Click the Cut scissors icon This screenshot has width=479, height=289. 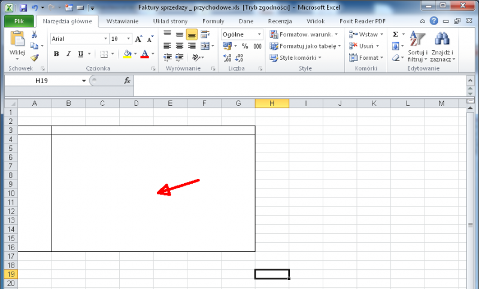pos(34,35)
